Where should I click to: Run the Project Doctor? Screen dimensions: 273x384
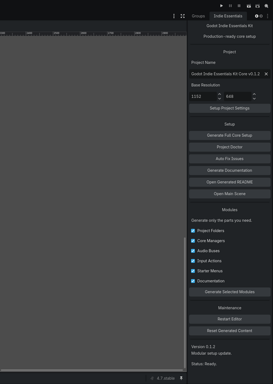click(230, 147)
